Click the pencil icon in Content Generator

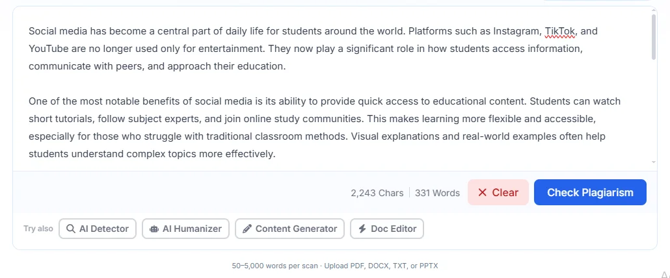[247, 229]
